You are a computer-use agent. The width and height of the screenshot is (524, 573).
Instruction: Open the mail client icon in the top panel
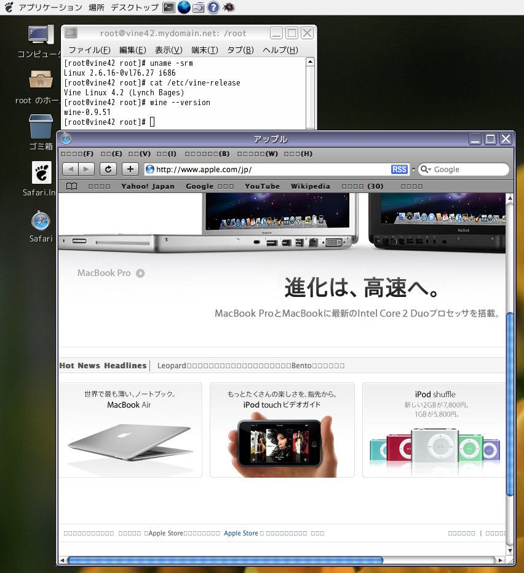click(198, 7)
